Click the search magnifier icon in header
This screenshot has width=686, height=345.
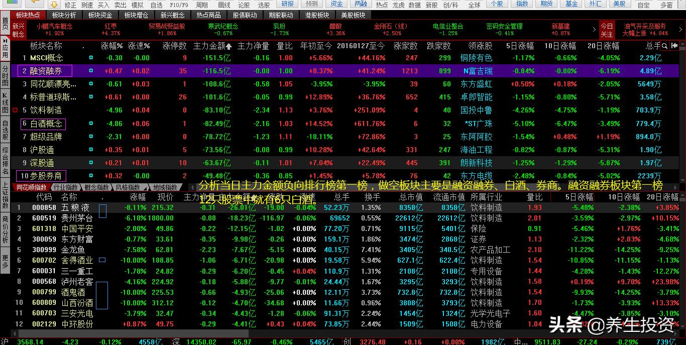pyautogui.click(x=664, y=46)
